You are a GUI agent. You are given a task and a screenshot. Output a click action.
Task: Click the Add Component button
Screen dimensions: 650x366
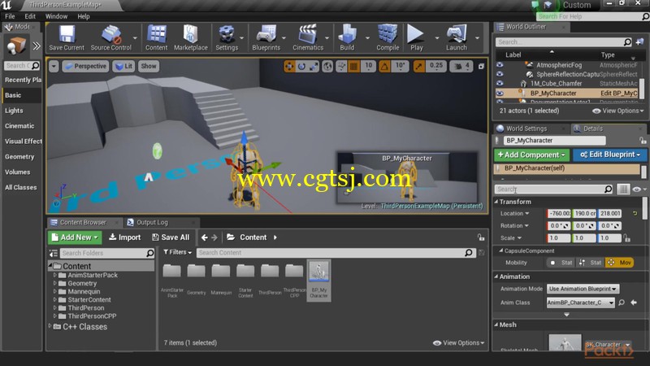[x=532, y=155]
